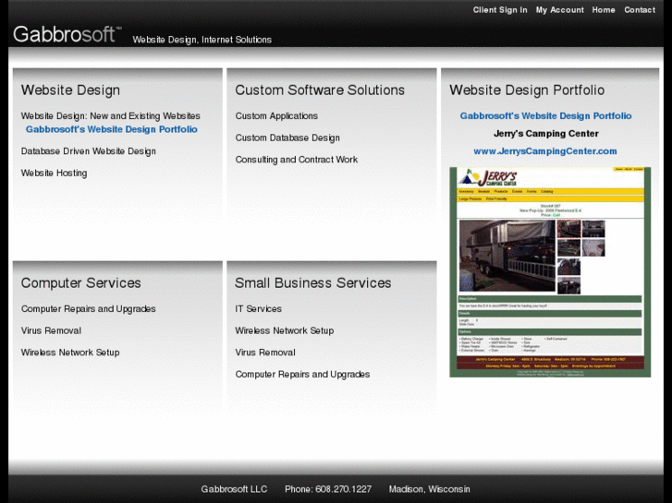This screenshot has width=672, height=503.
Task: Select Website Design: New and Existing Websites
Action: [x=111, y=116]
